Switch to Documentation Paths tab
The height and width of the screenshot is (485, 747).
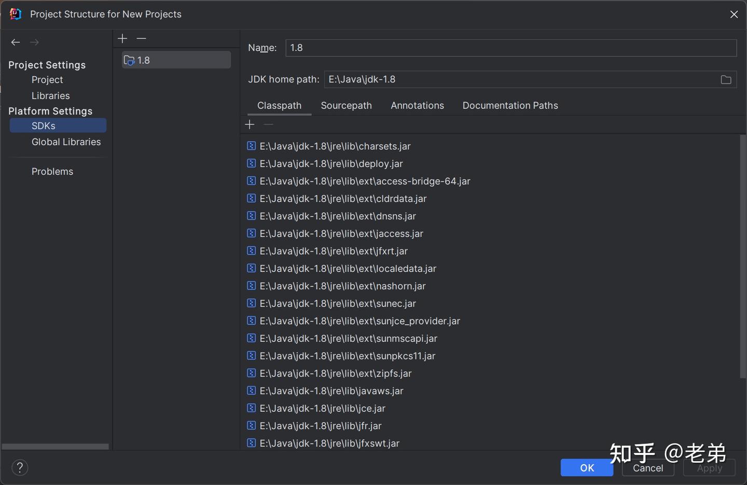(510, 105)
